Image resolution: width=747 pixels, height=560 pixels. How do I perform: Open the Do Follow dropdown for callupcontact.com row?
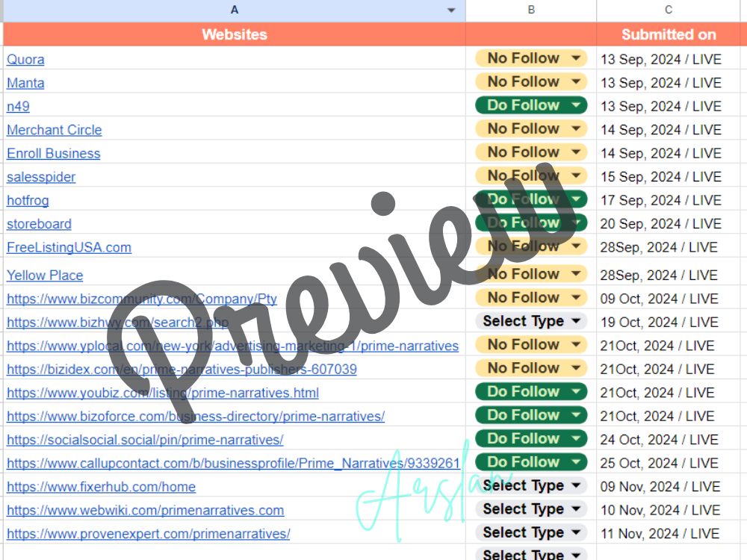[531, 462]
